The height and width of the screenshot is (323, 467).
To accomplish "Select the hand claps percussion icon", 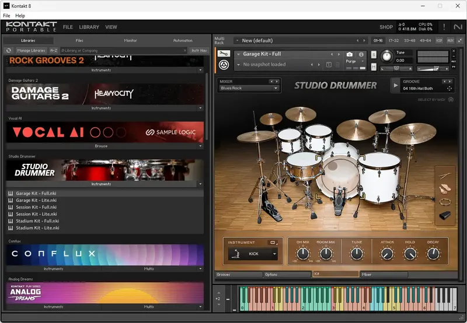I will tap(445, 189).
